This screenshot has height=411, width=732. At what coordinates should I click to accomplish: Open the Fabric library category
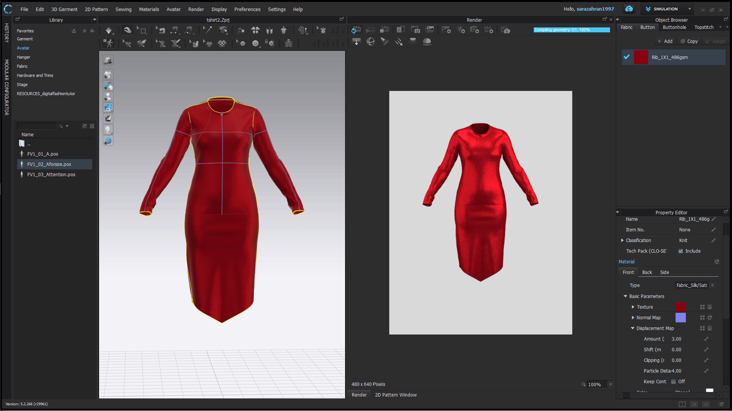coord(22,66)
